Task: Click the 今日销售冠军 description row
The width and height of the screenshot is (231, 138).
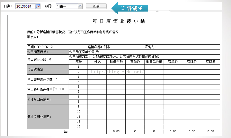Action: [144, 57]
